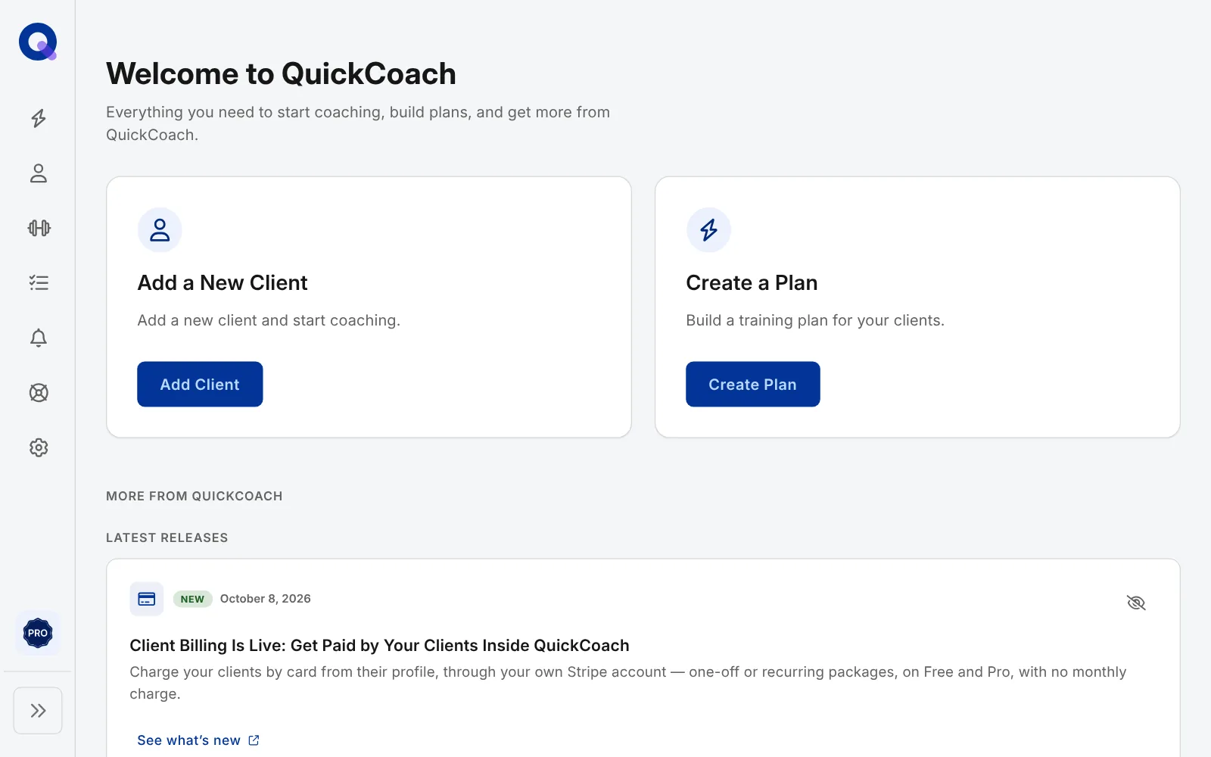Click the QuickCoach logo icon
The width and height of the screenshot is (1211, 757).
[x=38, y=42]
